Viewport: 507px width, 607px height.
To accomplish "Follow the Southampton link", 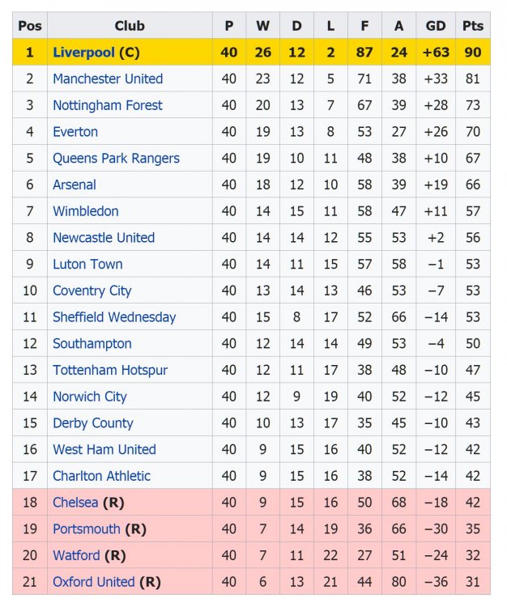I will pyautogui.click(x=92, y=344).
